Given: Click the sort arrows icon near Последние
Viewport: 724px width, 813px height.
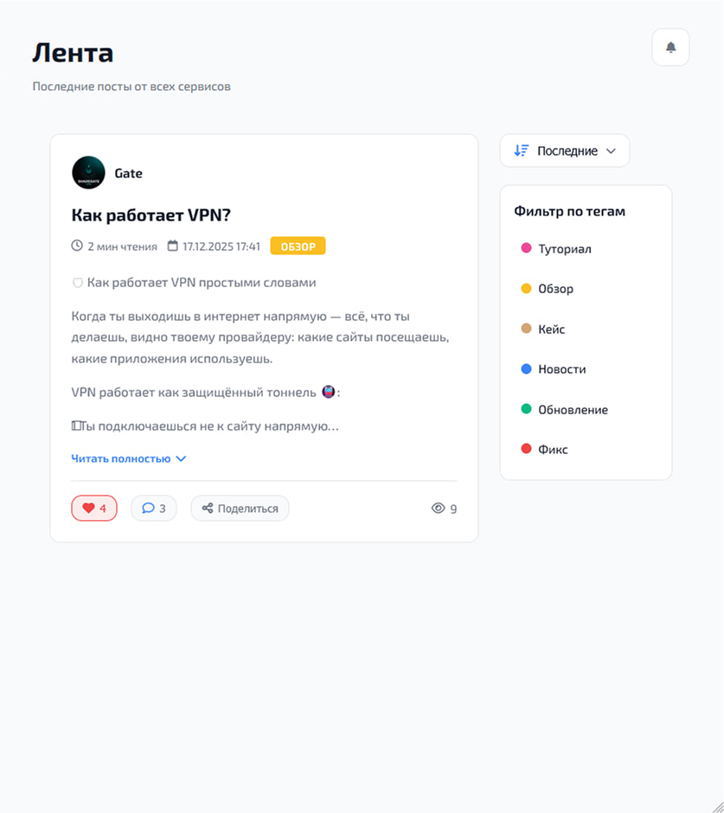Looking at the screenshot, I should point(521,150).
